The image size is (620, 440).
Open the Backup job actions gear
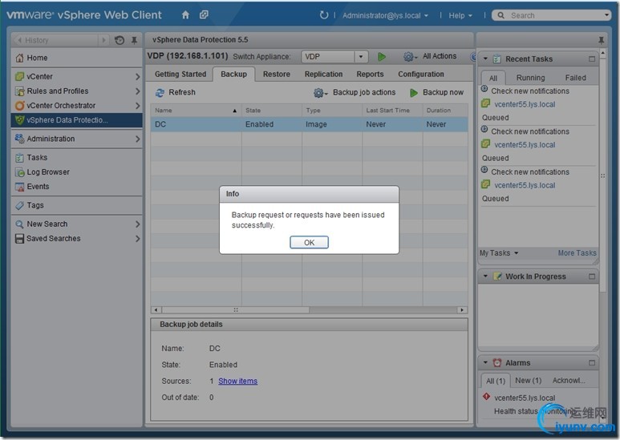pos(320,92)
